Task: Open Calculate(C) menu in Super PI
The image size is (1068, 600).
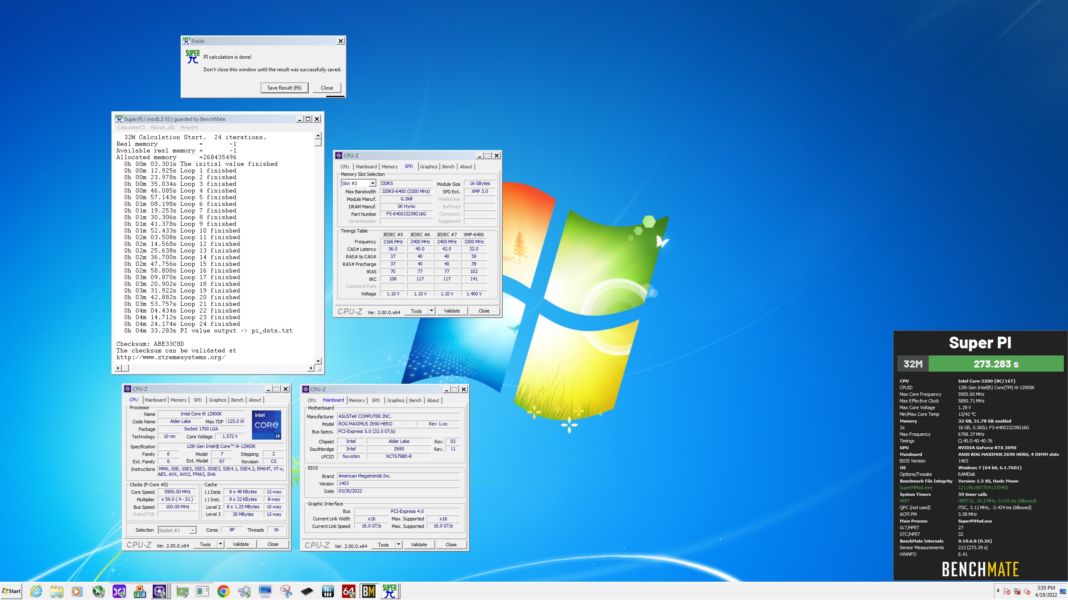Action: (x=131, y=127)
